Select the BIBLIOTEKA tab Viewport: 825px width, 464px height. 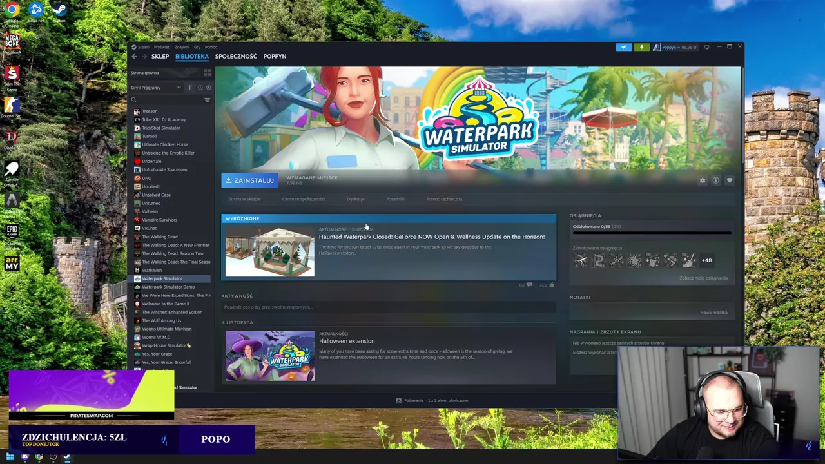(x=192, y=57)
